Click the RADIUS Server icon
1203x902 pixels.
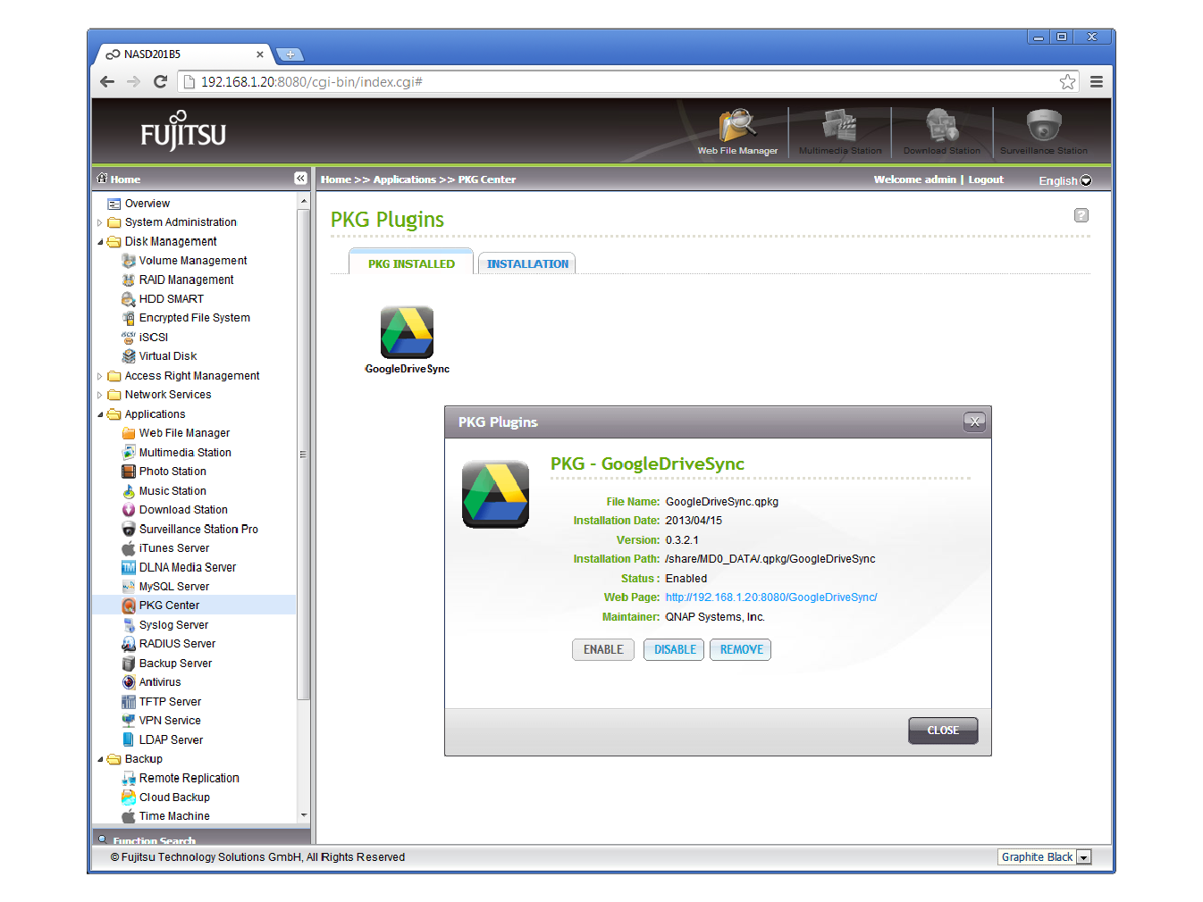tap(129, 644)
